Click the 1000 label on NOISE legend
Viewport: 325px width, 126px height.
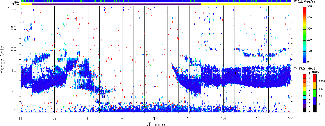320,89
